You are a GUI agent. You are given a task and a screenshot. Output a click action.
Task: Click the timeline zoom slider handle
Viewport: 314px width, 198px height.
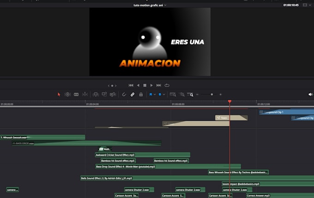point(211,94)
